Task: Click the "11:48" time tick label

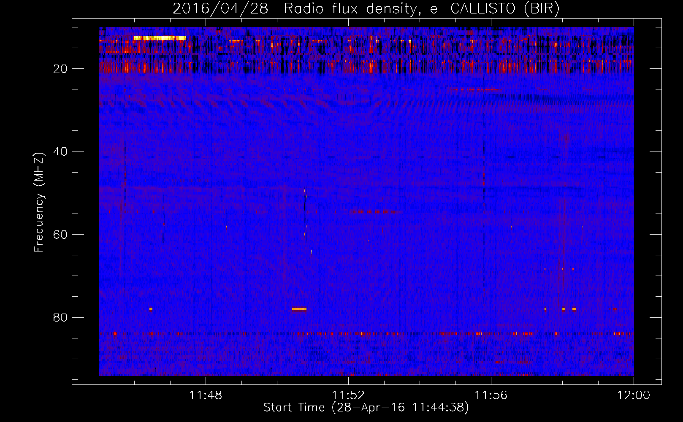Action: [x=206, y=395]
